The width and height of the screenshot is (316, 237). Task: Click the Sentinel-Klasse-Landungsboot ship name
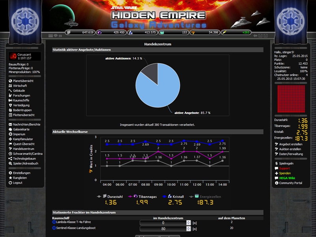tap(76, 228)
